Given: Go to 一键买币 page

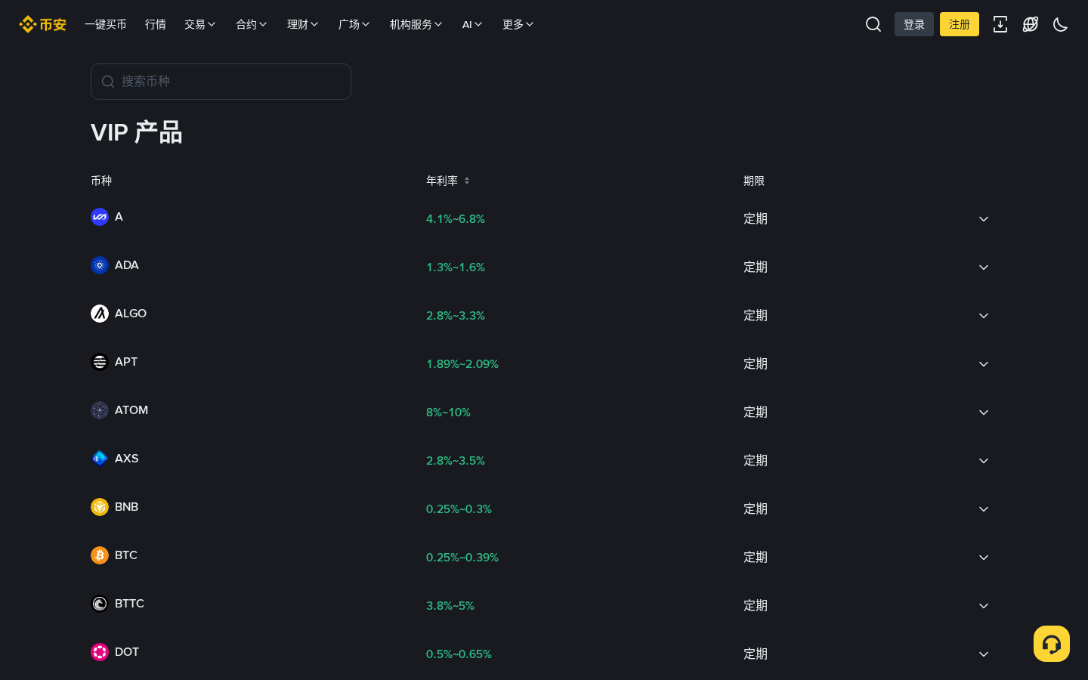Looking at the screenshot, I should 106,24.
